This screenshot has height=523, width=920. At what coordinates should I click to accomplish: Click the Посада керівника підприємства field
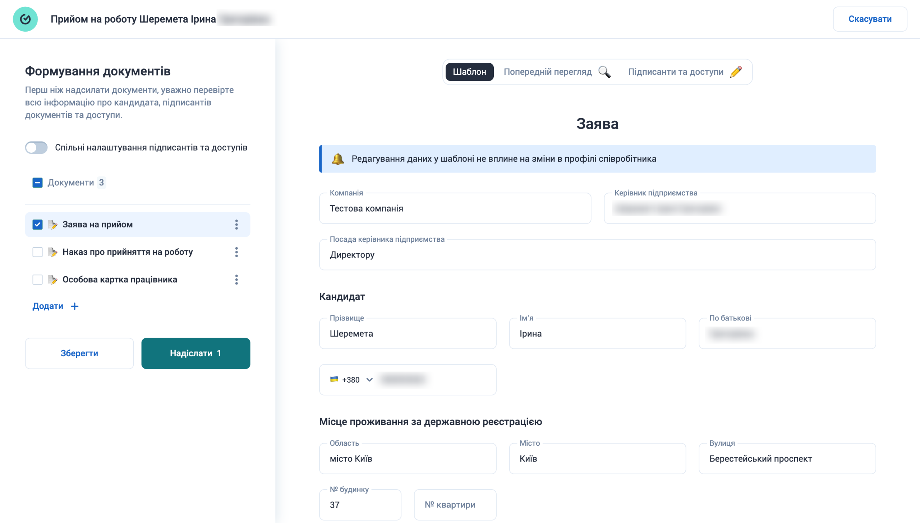(597, 255)
